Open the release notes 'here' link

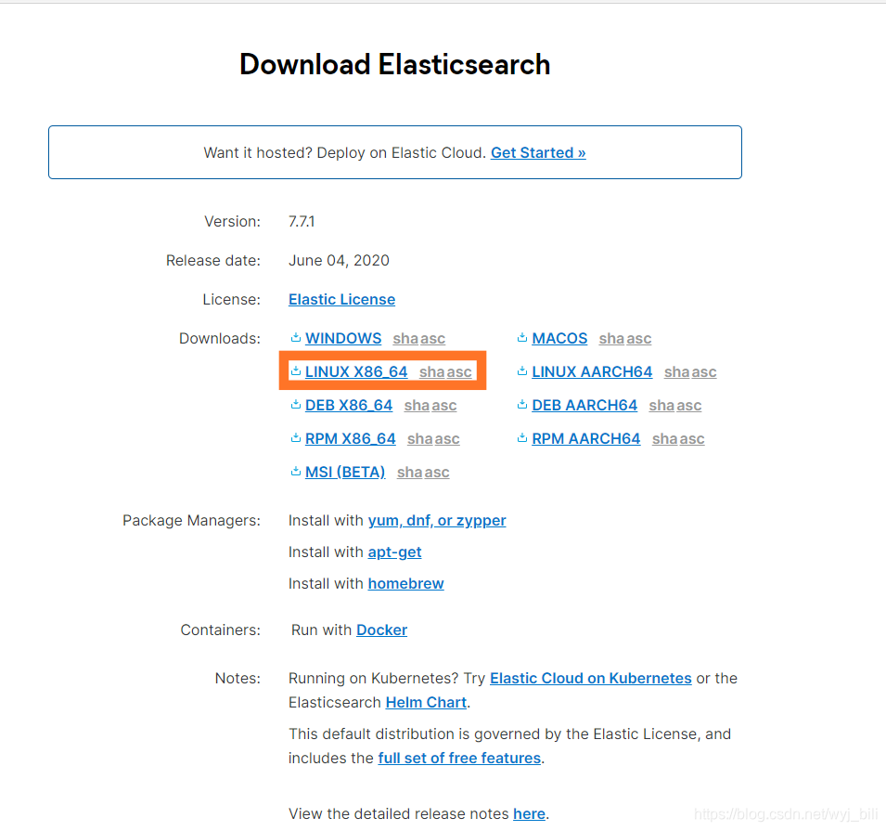[x=529, y=813]
